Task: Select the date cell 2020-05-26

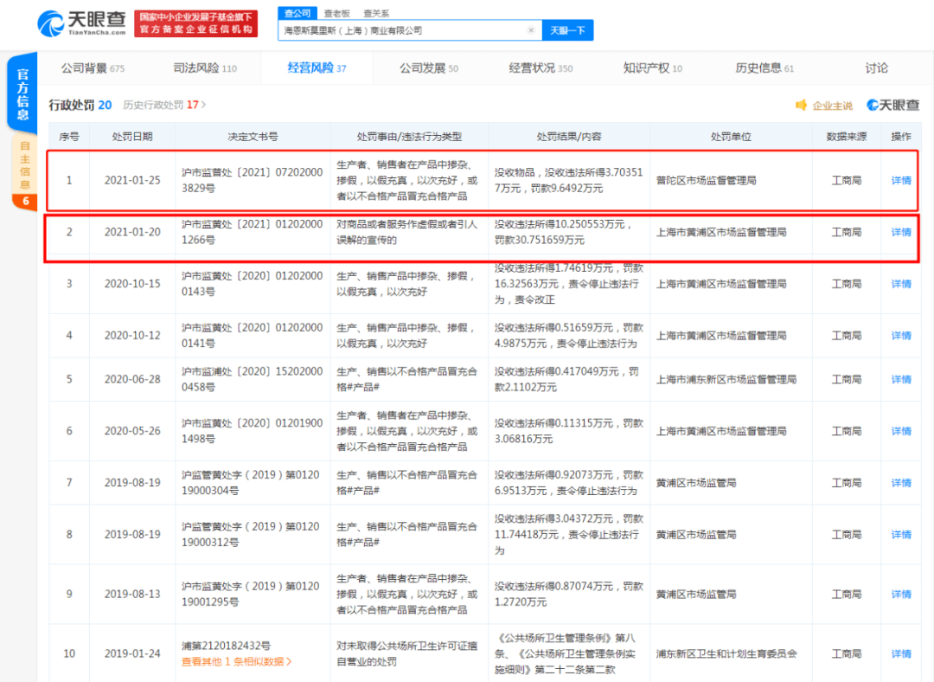Action: click(x=132, y=431)
